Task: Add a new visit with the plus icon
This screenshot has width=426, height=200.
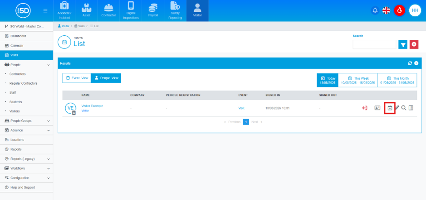Action: pos(416,63)
